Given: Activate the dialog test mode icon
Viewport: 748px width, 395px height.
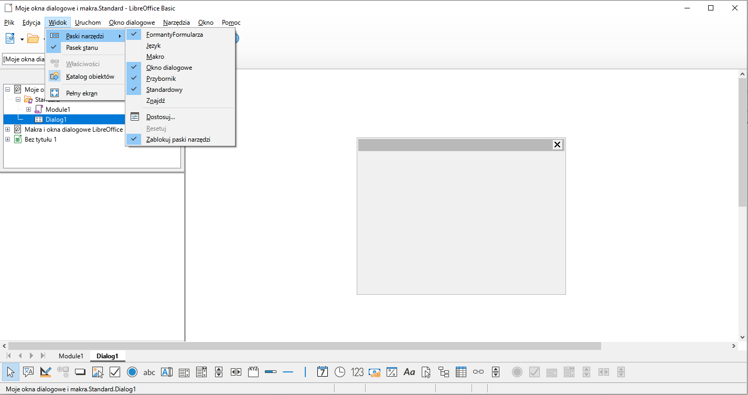Looking at the screenshot, I should tap(46, 372).
